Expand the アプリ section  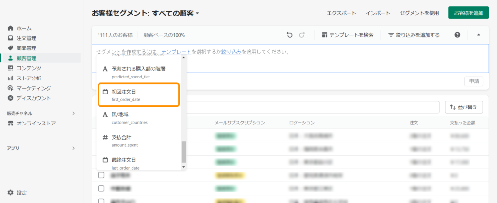pos(73,148)
